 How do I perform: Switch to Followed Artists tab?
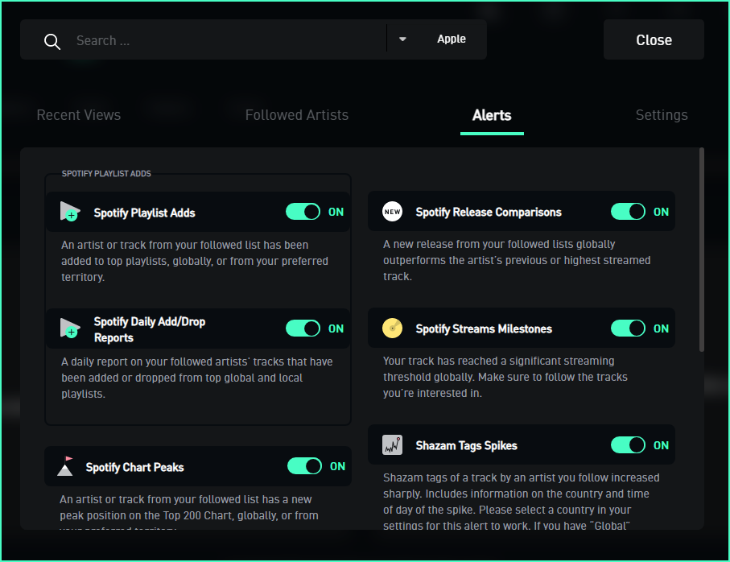297,115
